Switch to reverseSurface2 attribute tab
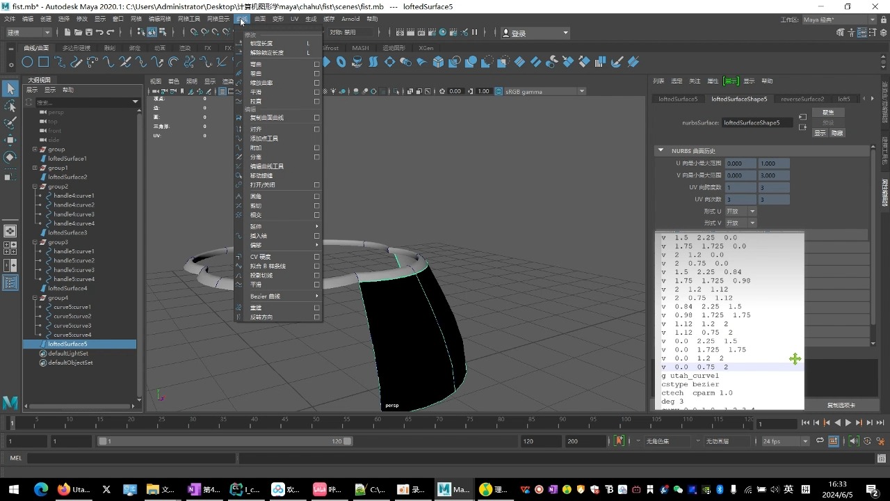This screenshot has width=890, height=501. pyautogui.click(x=802, y=99)
